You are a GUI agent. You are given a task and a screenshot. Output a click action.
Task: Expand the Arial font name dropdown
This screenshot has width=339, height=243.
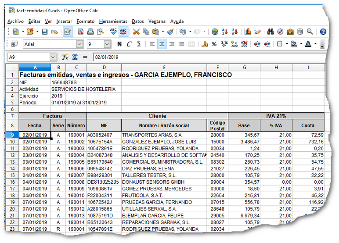pos(79,44)
